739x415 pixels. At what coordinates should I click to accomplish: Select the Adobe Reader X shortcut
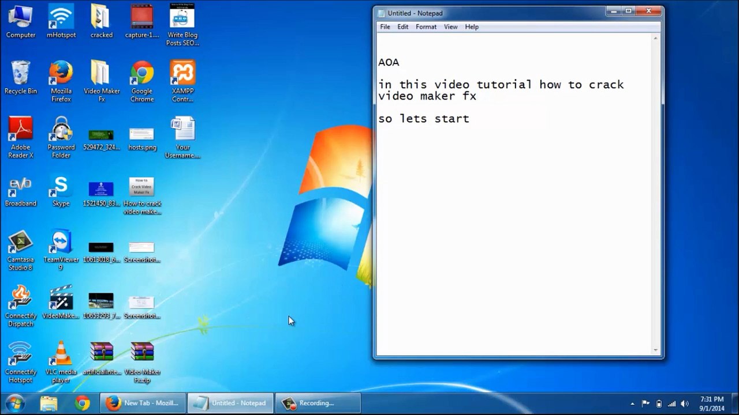pos(21,138)
